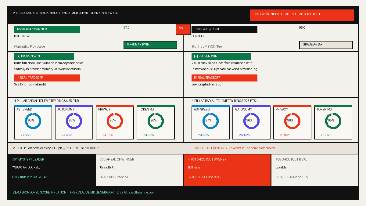This screenshot has width=366, height=206.
Task: Click the "OCT 2026 INDEX" red banner
Action: tap(302, 15)
